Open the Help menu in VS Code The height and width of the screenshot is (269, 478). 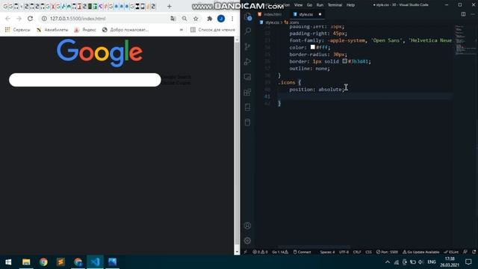point(350,5)
